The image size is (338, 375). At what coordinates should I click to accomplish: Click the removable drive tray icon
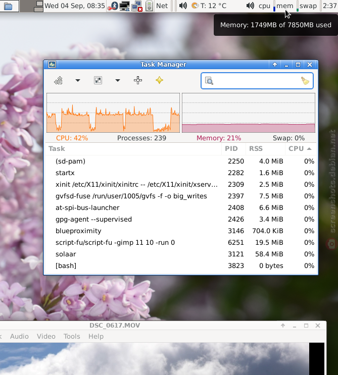coord(149,6)
